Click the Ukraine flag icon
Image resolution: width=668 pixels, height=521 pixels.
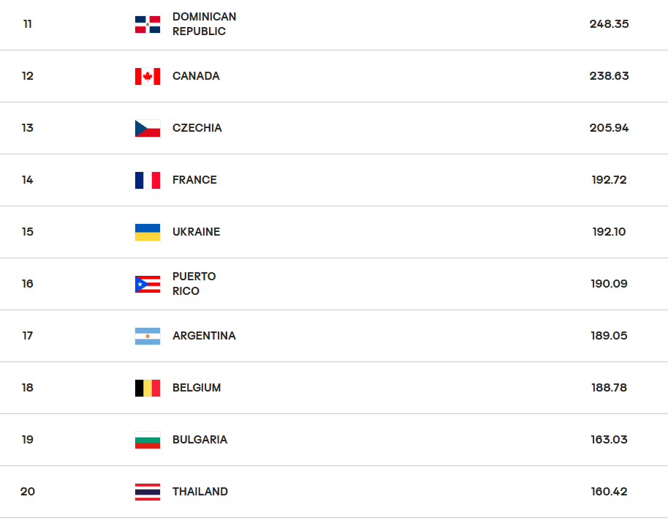click(x=148, y=232)
